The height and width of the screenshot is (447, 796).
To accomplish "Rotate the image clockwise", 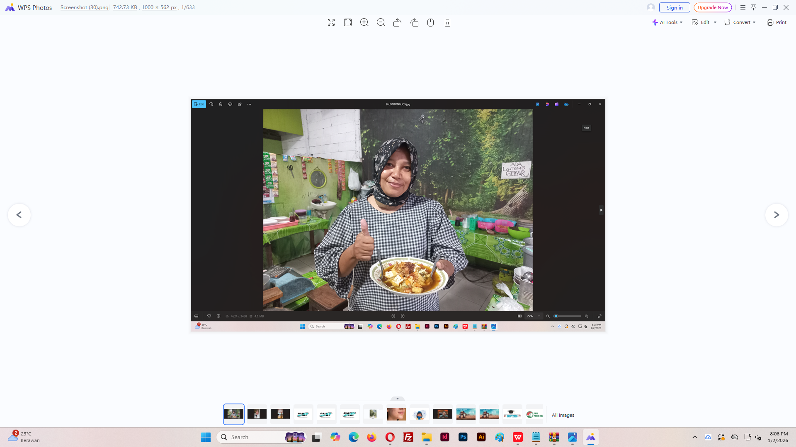I will tap(414, 23).
